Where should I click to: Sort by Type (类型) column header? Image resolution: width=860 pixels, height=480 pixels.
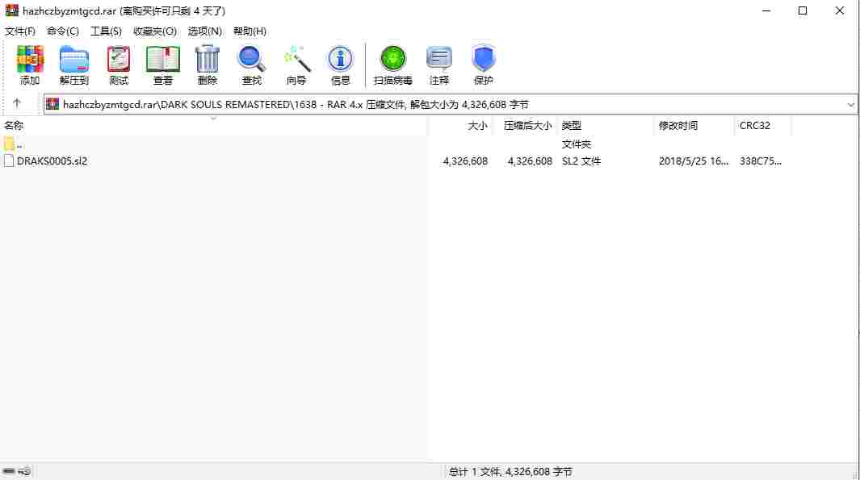coord(572,126)
